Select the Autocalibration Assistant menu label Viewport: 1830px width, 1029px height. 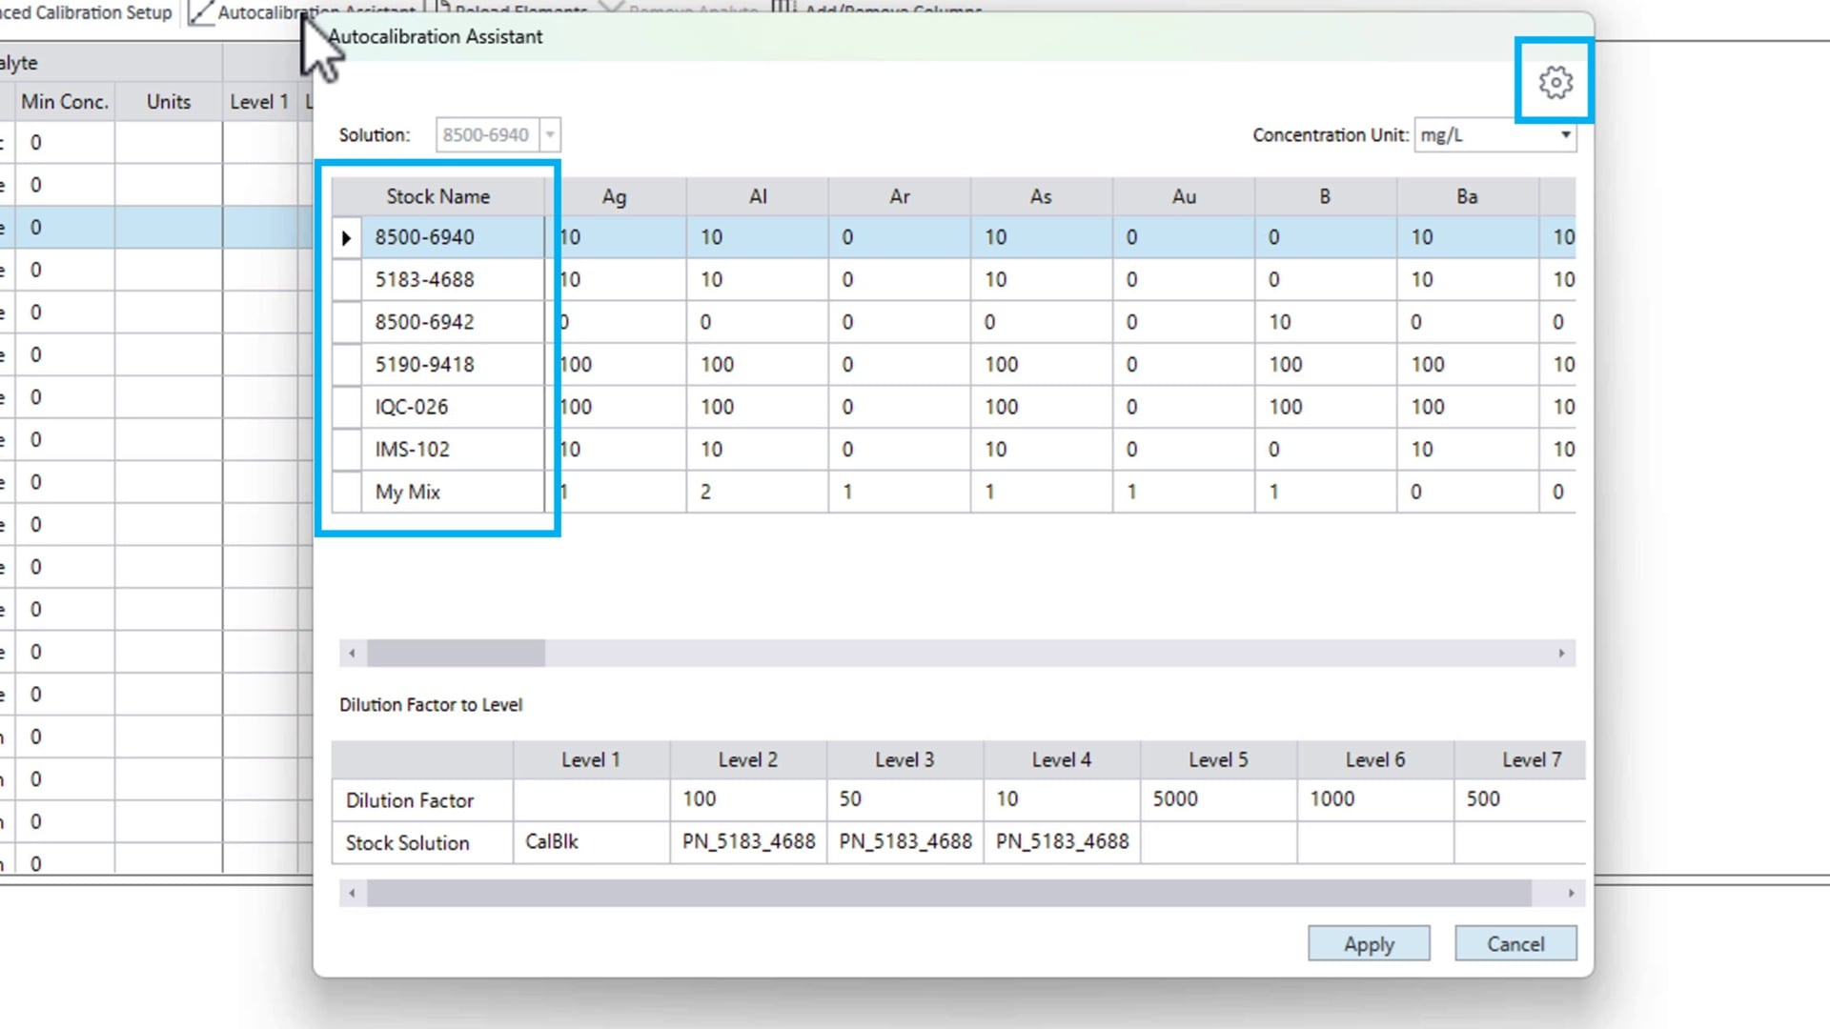tap(315, 11)
